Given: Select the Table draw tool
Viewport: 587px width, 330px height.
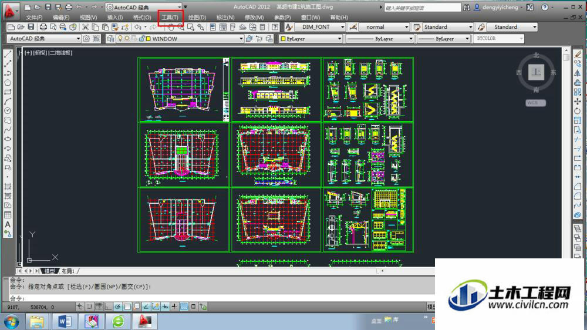Looking at the screenshot, I should click(8, 215).
